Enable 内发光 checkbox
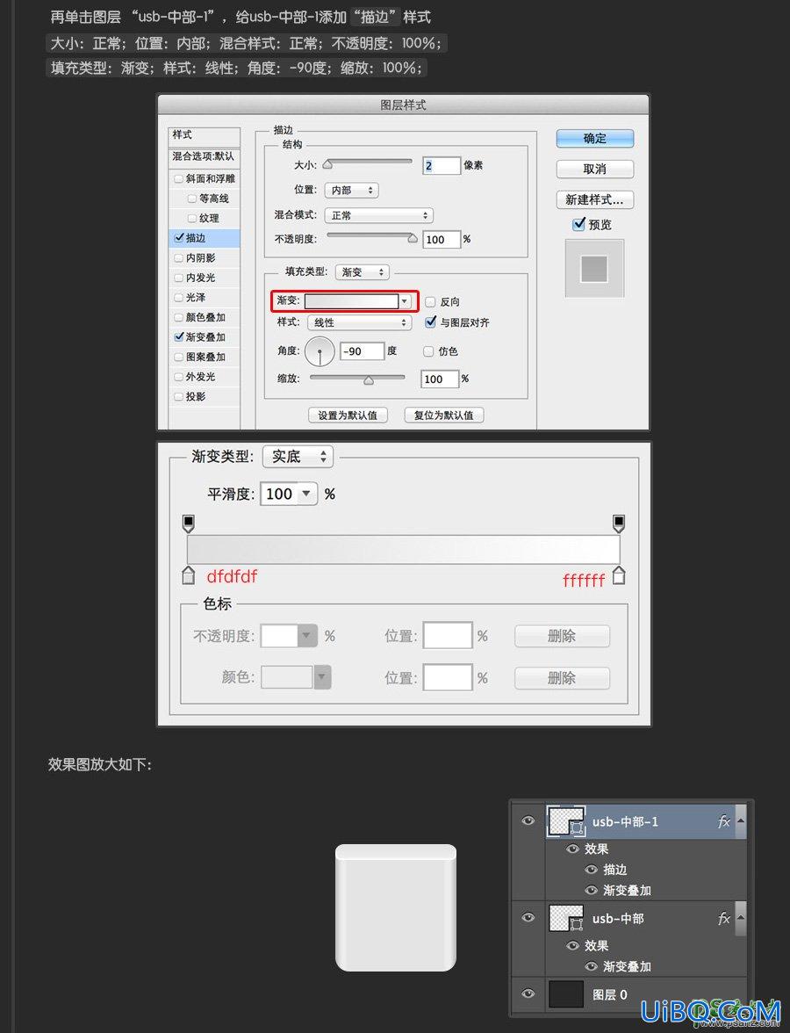The width and height of the screenshot is (790, 1033). point(178,278)
